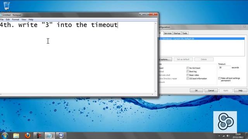Switch to the Tools tab

184,33
